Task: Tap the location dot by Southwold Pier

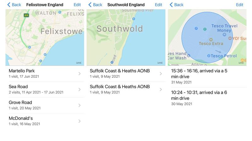Action: tap(134, 19)
